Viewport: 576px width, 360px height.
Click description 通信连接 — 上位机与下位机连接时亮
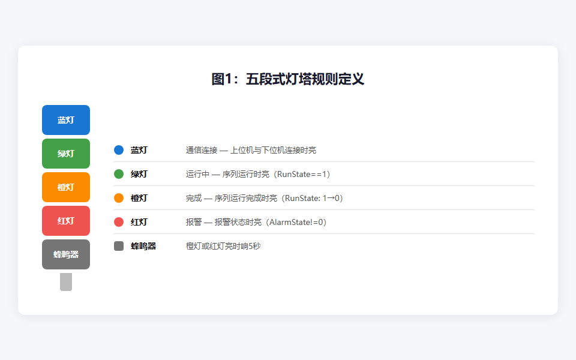pyautogui.click(x=251, y=150)
